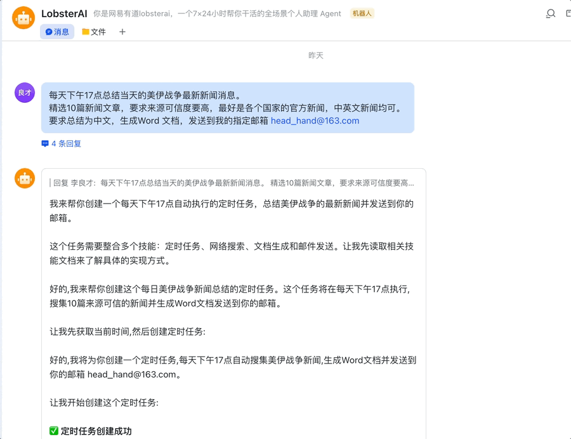Click the 昨天 date divider
Image resolution: width=571 pixels, height=439 pixels.
[315, 55]
